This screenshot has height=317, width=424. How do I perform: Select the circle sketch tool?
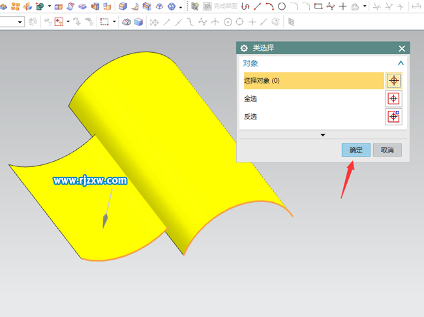tap(282, 7)
